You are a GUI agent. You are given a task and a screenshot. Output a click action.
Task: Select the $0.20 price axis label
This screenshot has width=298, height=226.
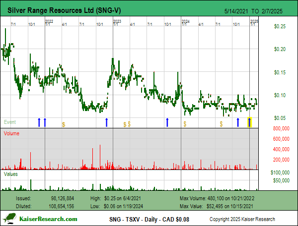280,49
